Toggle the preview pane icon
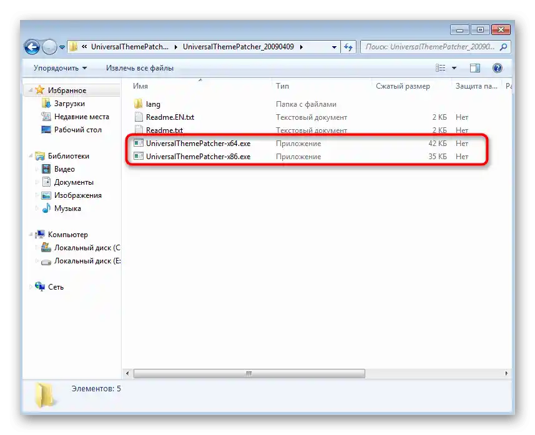The image size is (535, 435). click(474, 68)
